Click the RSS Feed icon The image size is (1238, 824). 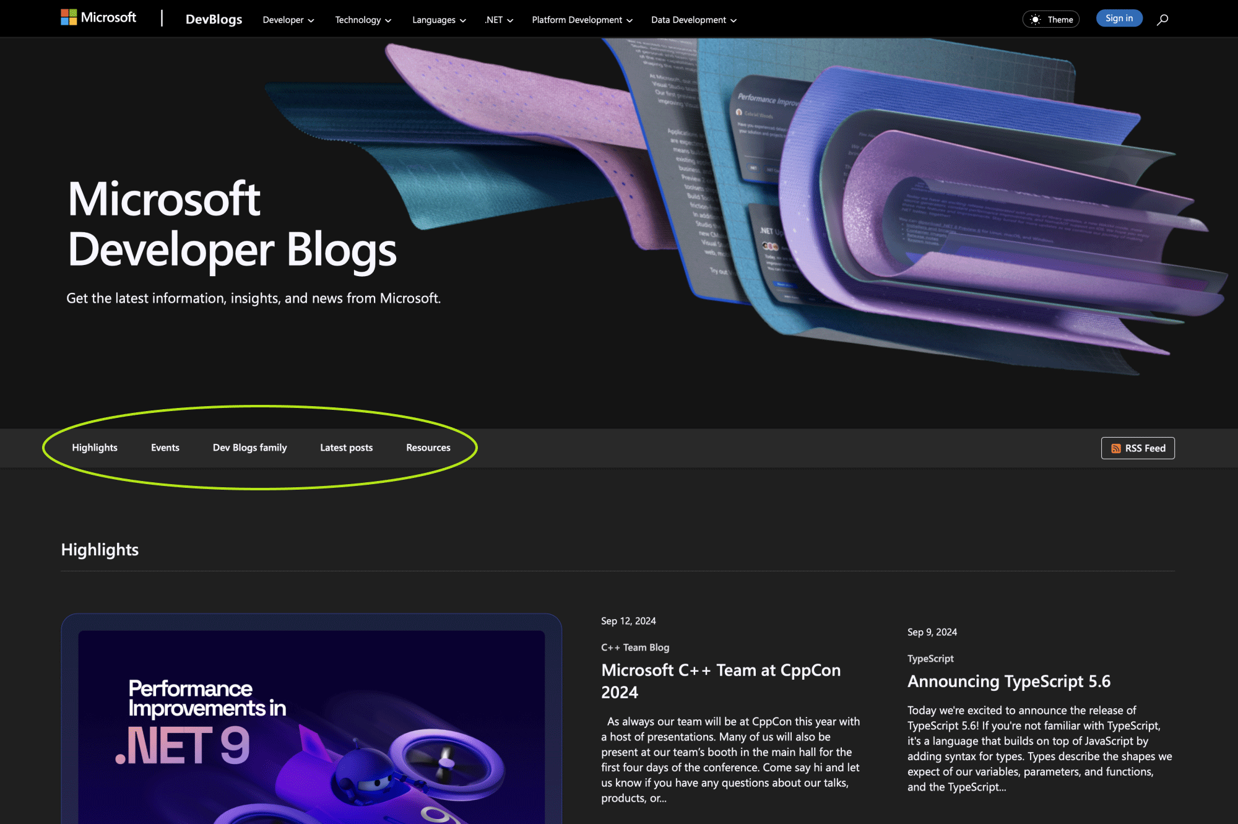pos(1115,448)
